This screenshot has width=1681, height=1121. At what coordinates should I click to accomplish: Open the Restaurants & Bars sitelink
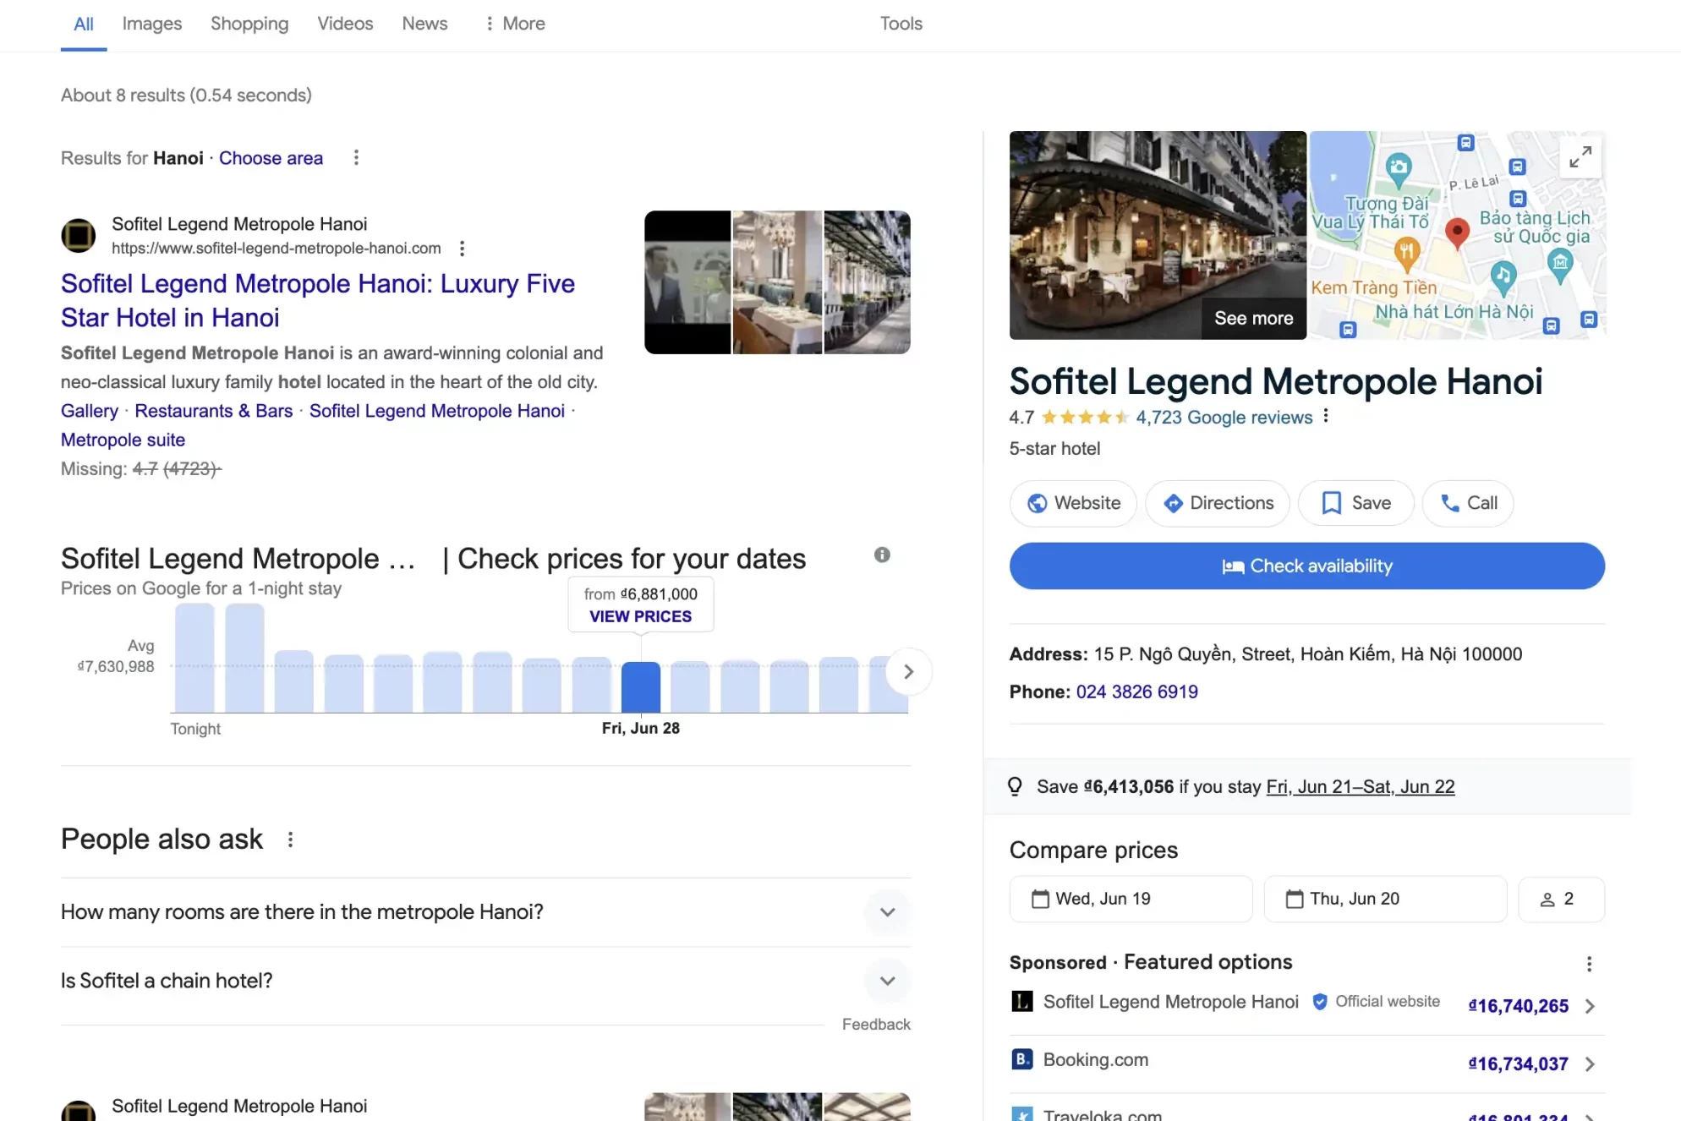[x=214, y=411]
